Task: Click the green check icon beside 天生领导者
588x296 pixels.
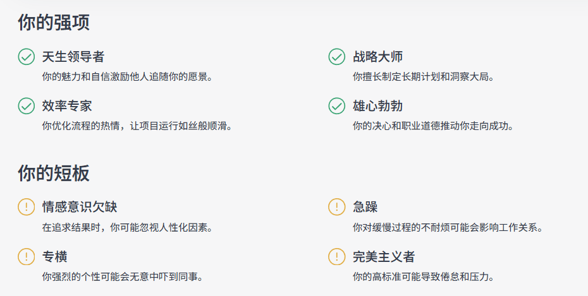Action: (x=26, y=57)
